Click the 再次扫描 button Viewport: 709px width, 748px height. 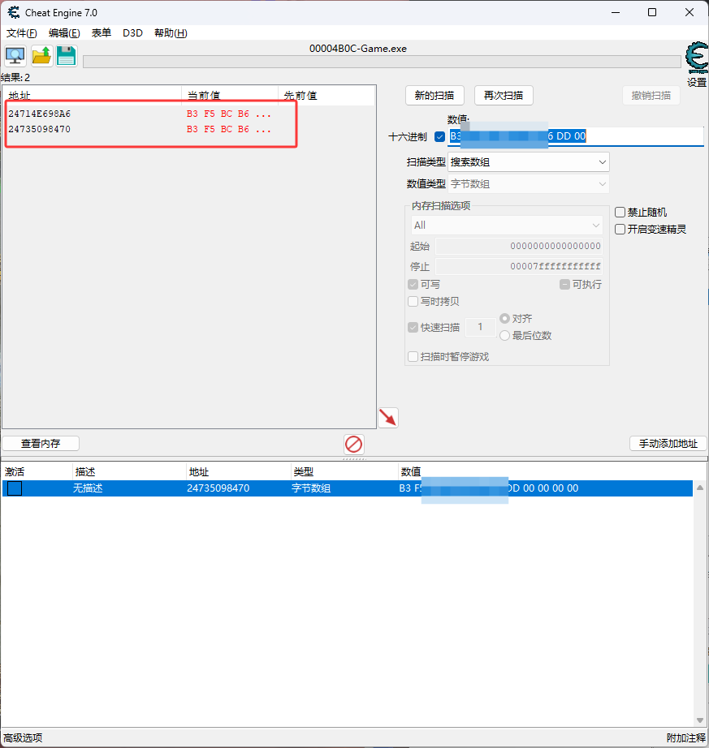tap(504, 96)
